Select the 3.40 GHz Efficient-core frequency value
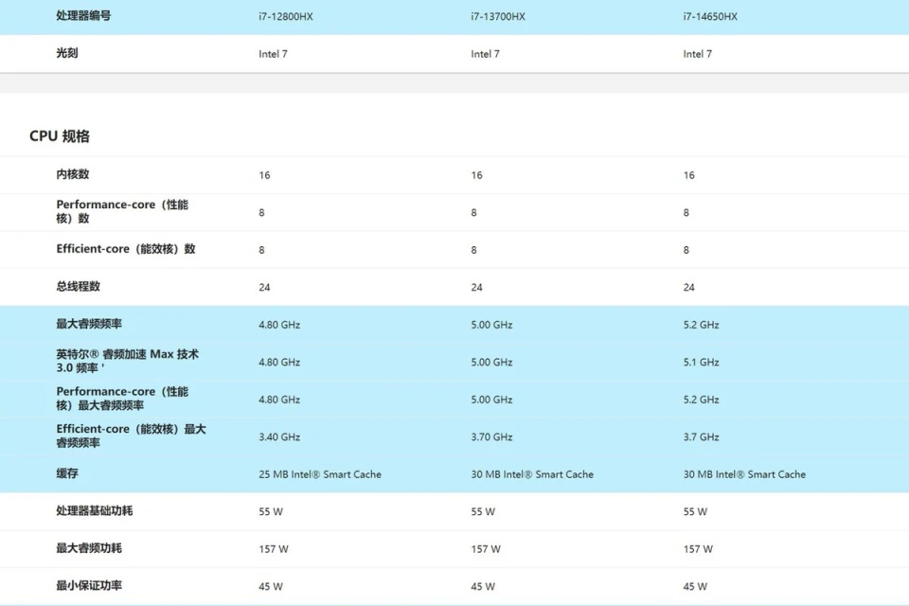This screenshot has width=909, height=606. [x=279, y=437]
